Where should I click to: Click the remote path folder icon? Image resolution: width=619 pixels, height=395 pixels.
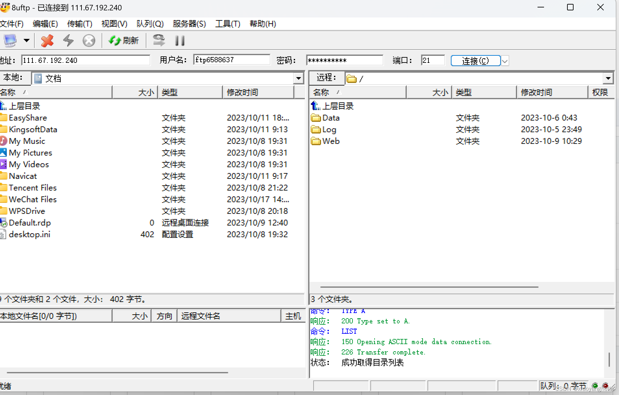click(x=352, y=79)
